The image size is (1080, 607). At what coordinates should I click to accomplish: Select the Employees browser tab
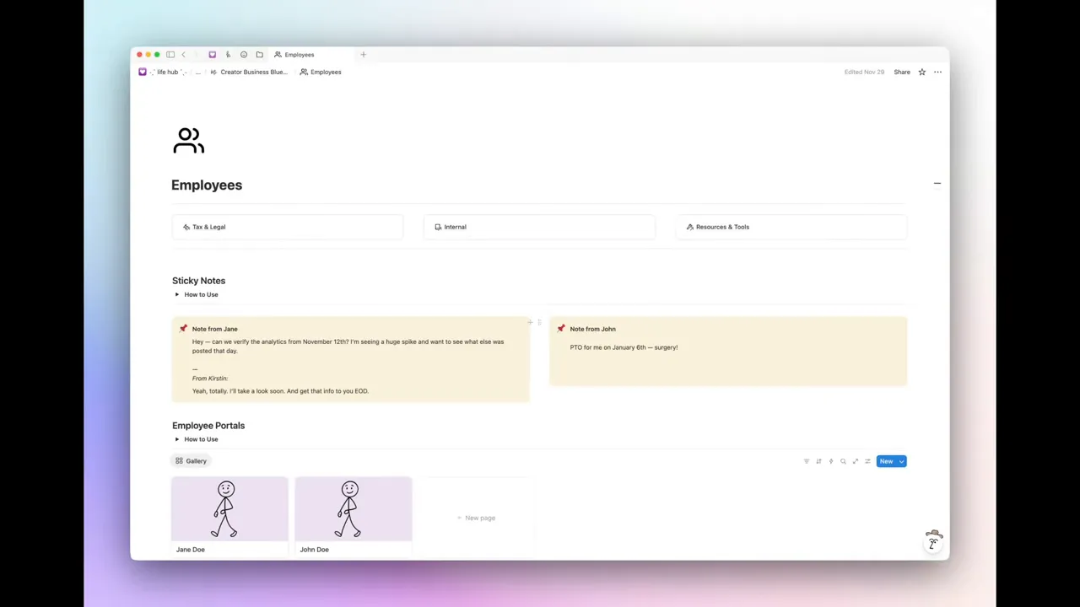[x=300, y=54]
